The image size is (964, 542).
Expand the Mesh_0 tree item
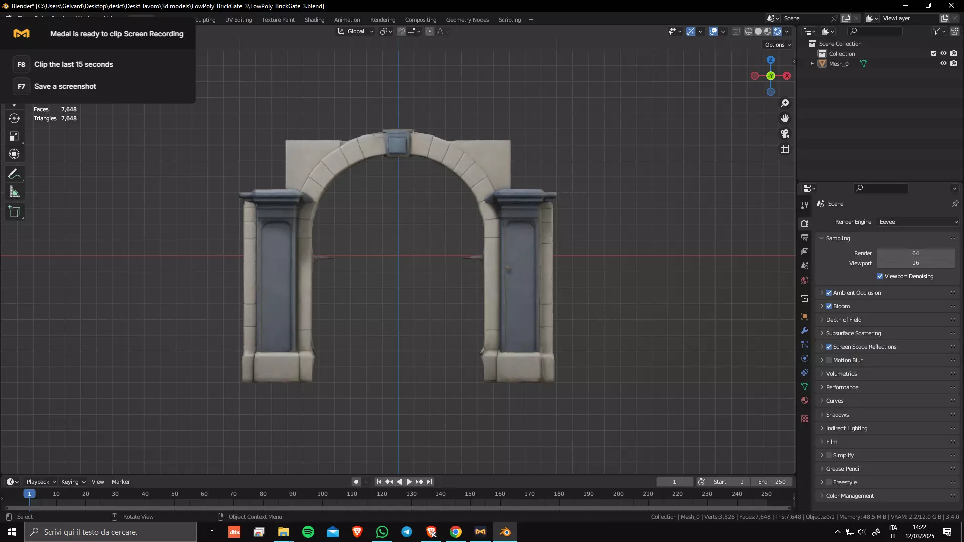(x=812, y=64)
